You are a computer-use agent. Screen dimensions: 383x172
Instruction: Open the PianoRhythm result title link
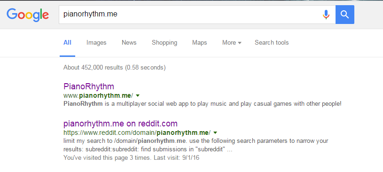tap(89, 86)
